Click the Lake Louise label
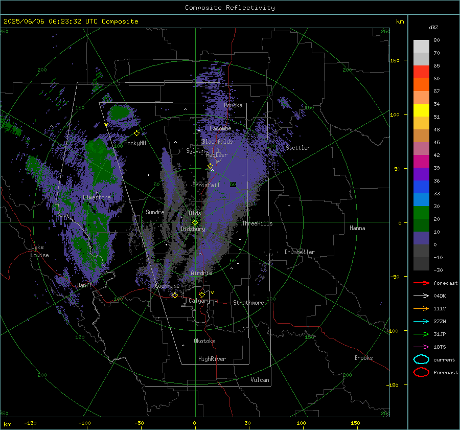Image resolution: width=460 pixels, height=430 pixels. click(x=39, y=251)
